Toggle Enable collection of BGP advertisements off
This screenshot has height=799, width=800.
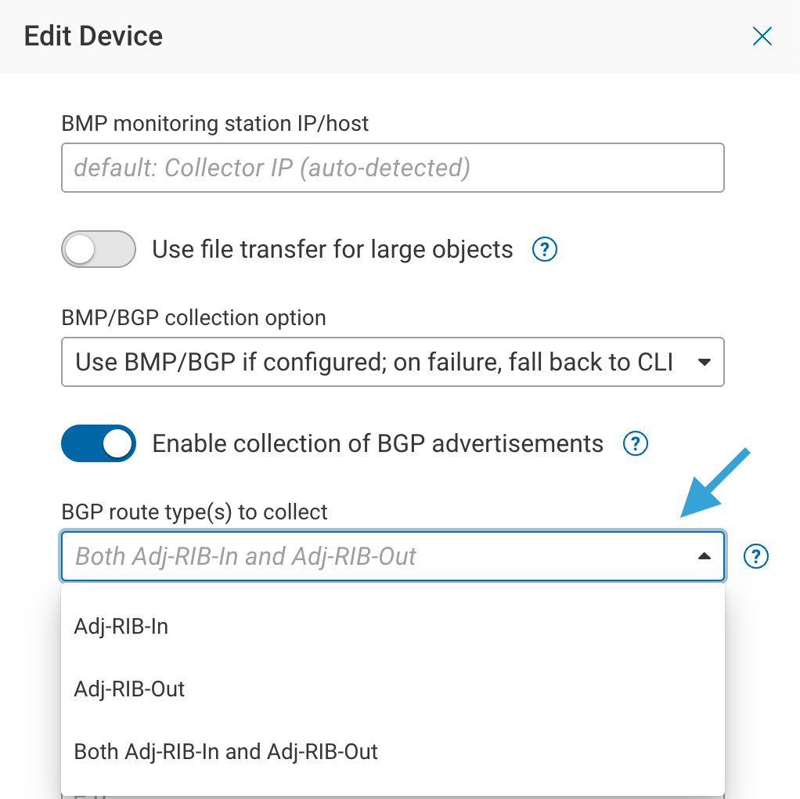tap(98, 443)
